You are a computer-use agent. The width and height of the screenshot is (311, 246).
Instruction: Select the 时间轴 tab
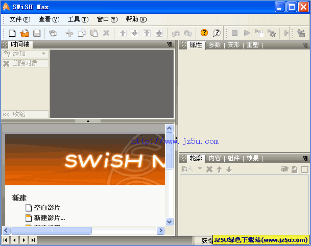pos(20,44)
